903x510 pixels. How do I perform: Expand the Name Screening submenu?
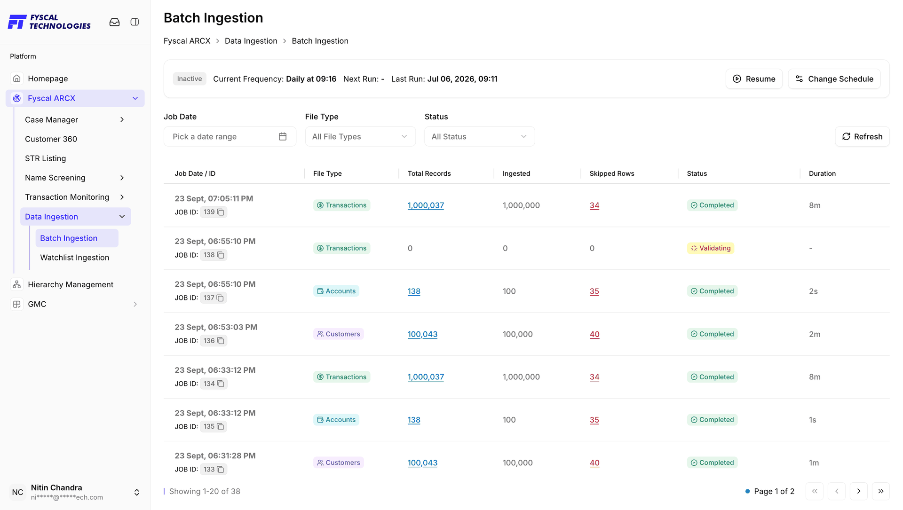(122, 178)
